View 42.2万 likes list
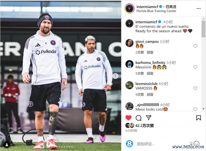The image size is (206, 151). 144,126
